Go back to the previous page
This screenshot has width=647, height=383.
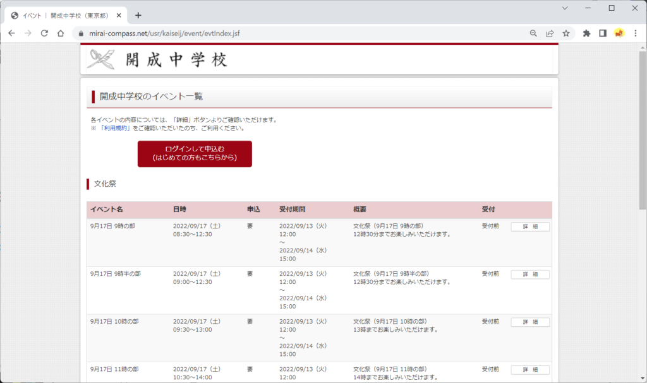pos(11,33)
